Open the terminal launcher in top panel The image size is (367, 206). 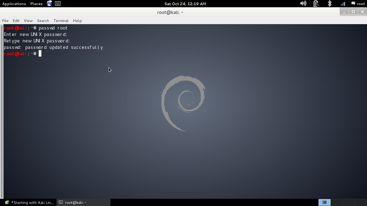[58, 3]
